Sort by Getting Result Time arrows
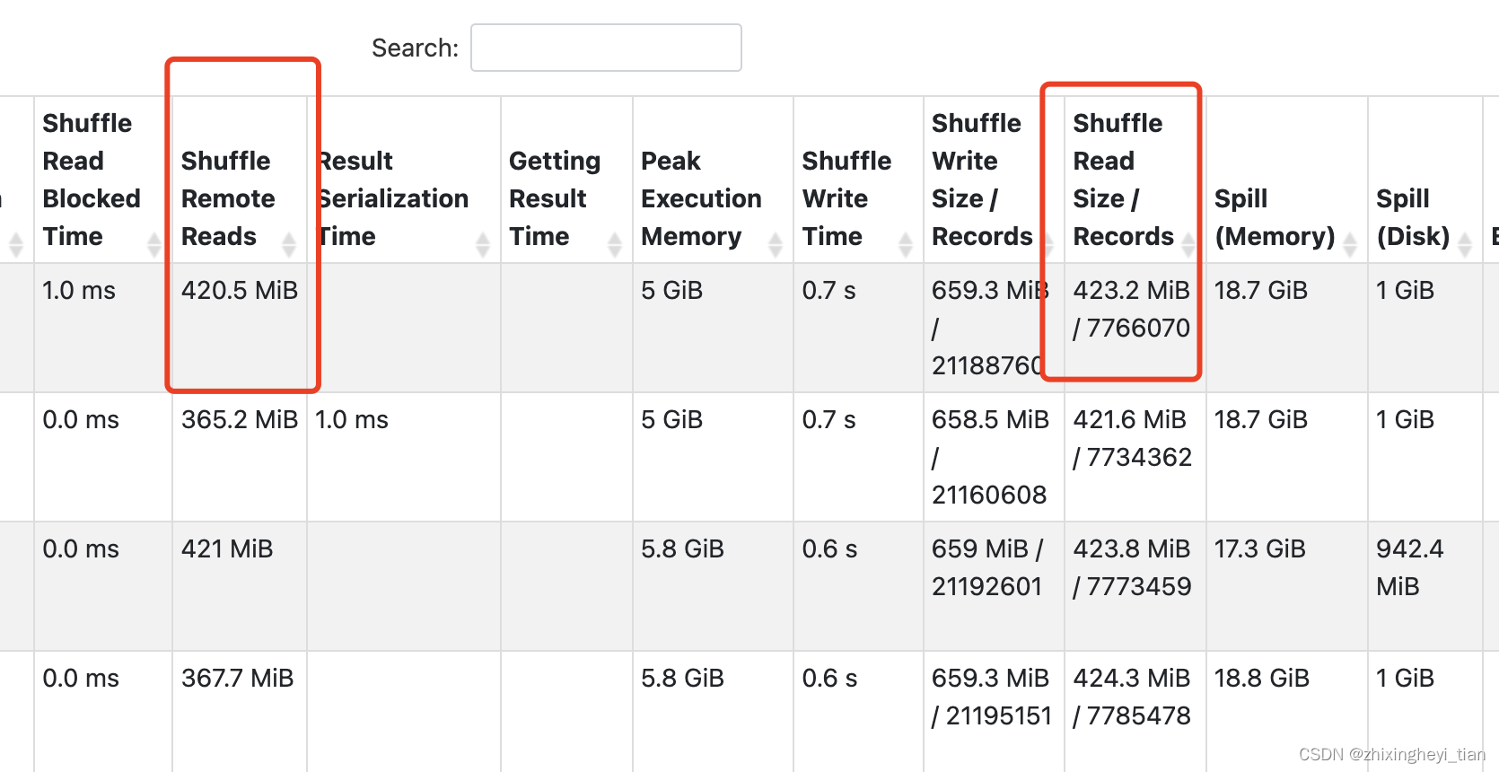 coord(615,244)
